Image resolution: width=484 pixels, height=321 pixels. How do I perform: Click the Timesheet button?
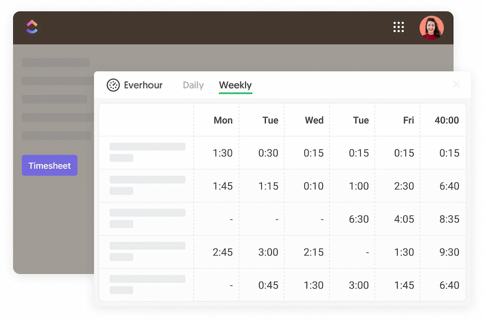point(49,165)
